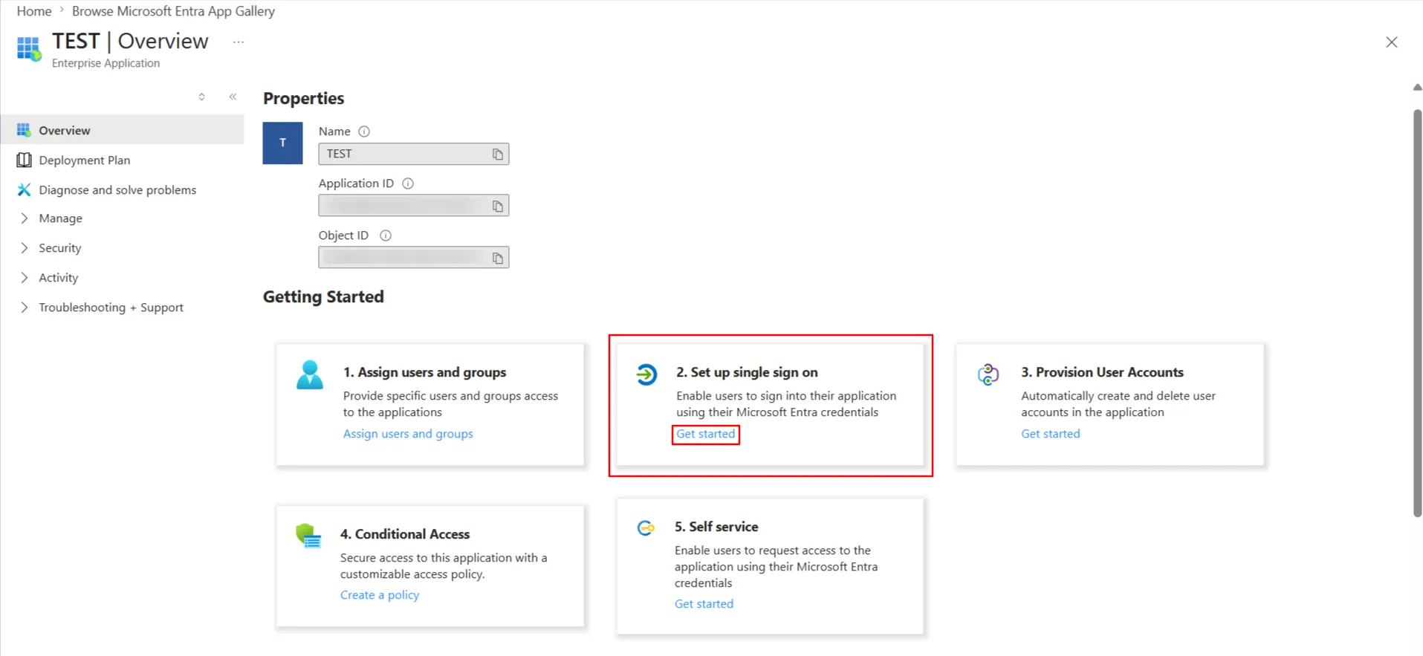
Task: Go to Home in the breadcrumb
Action: pyautogui.click(x=34, y=11)
